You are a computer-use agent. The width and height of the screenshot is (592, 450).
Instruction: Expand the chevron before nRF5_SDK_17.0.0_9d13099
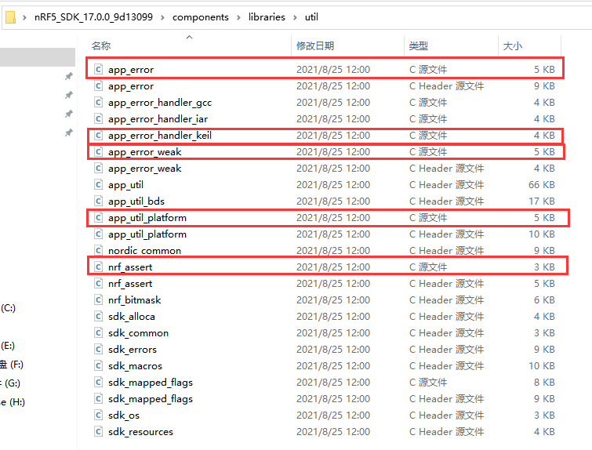pos(24,17)
